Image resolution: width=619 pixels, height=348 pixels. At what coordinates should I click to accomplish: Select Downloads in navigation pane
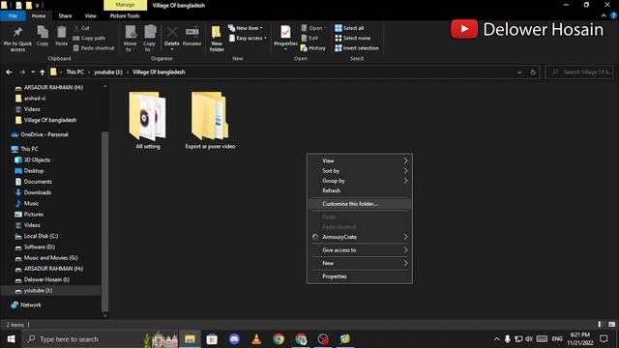coord(33,192)
